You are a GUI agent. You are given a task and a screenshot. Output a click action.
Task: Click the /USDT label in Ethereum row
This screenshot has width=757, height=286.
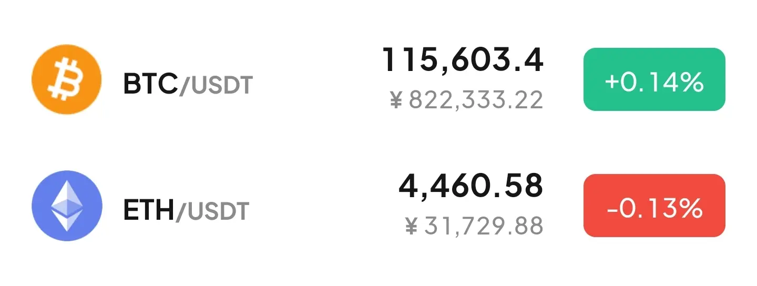[x=212, y=211]
